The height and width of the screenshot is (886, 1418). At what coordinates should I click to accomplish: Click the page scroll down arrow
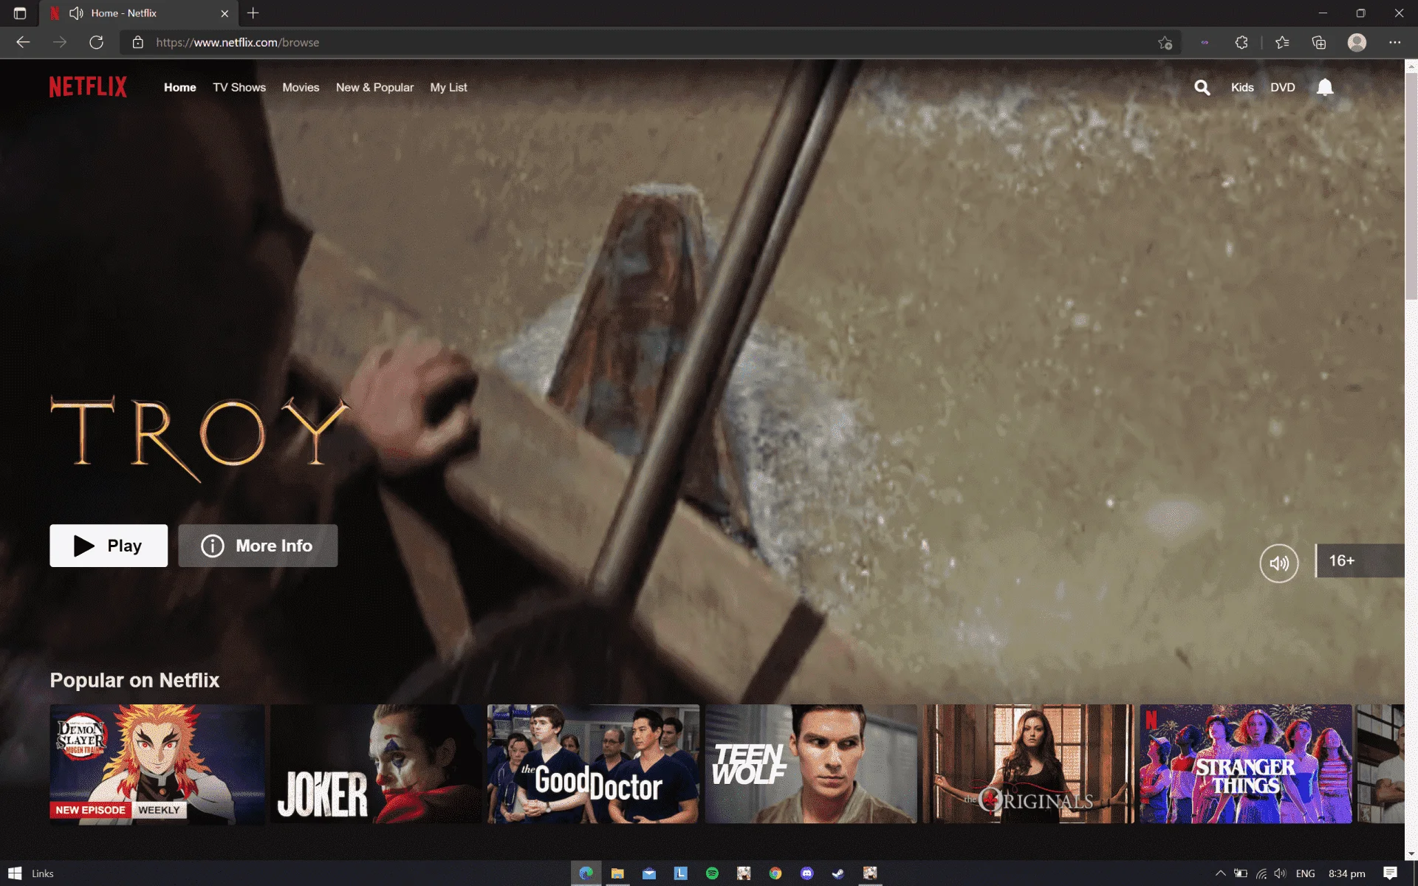(x=1411, y=854)
